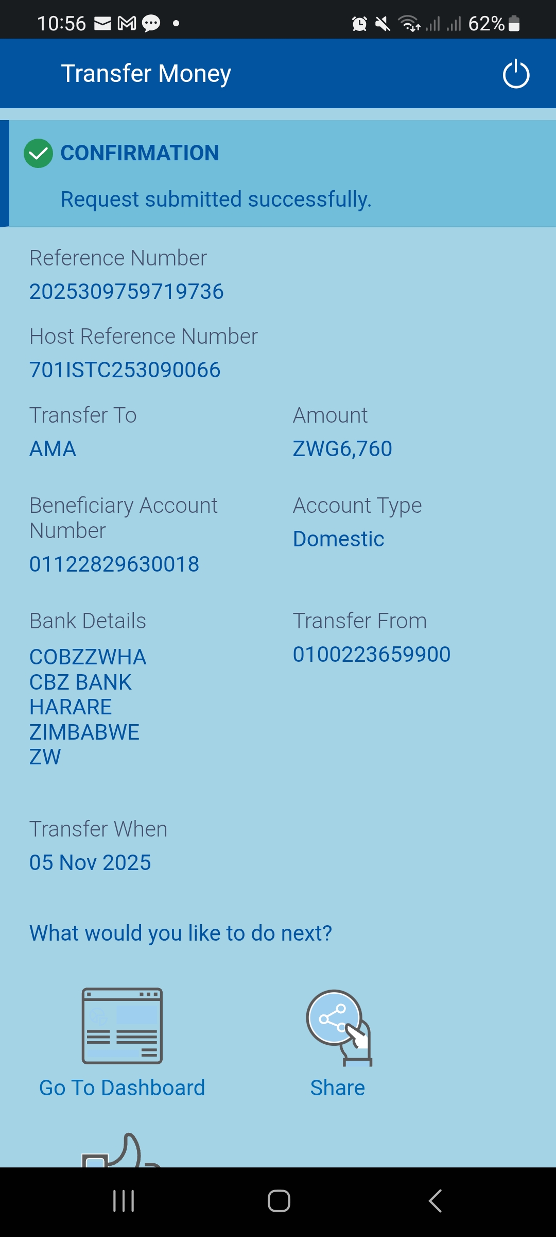Tap the transfer date 05 Nov 2025

click(90, 863)
